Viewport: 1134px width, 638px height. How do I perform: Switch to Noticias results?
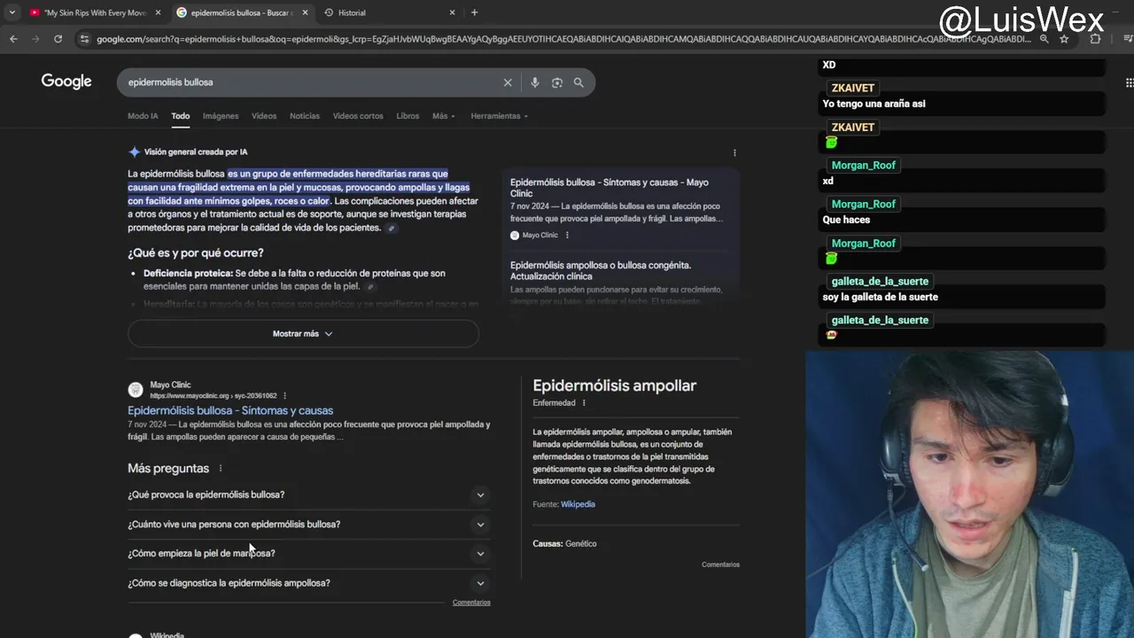point(305,116)
